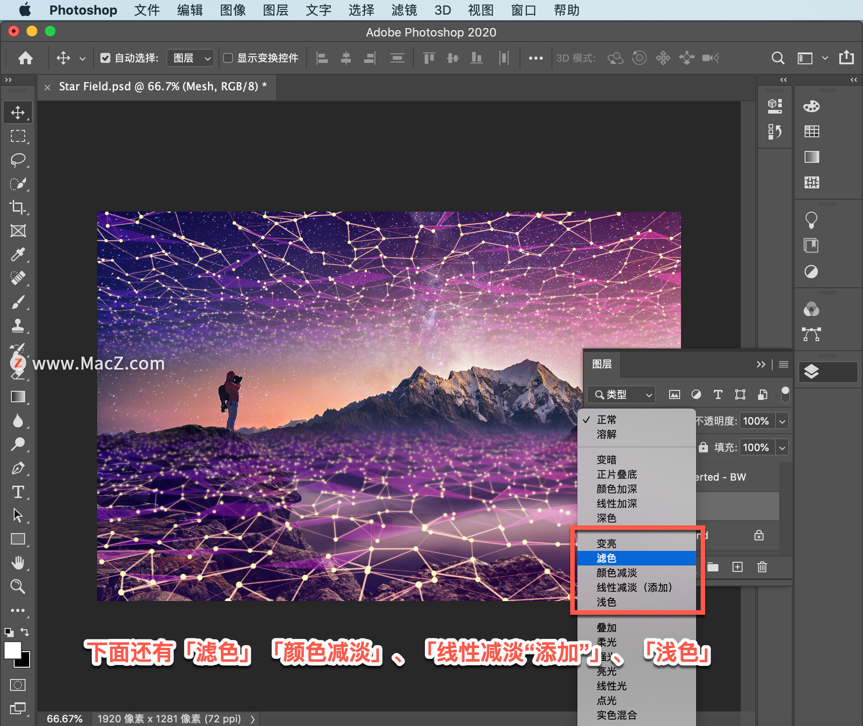Click the 填充 100% value field
Viewport: 863px width, 726px height.
(x=756, y=447)
